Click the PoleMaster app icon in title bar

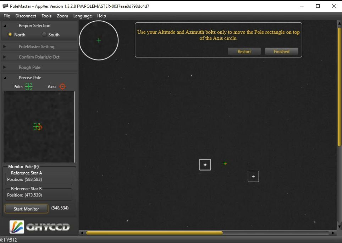tap(5, 6)
